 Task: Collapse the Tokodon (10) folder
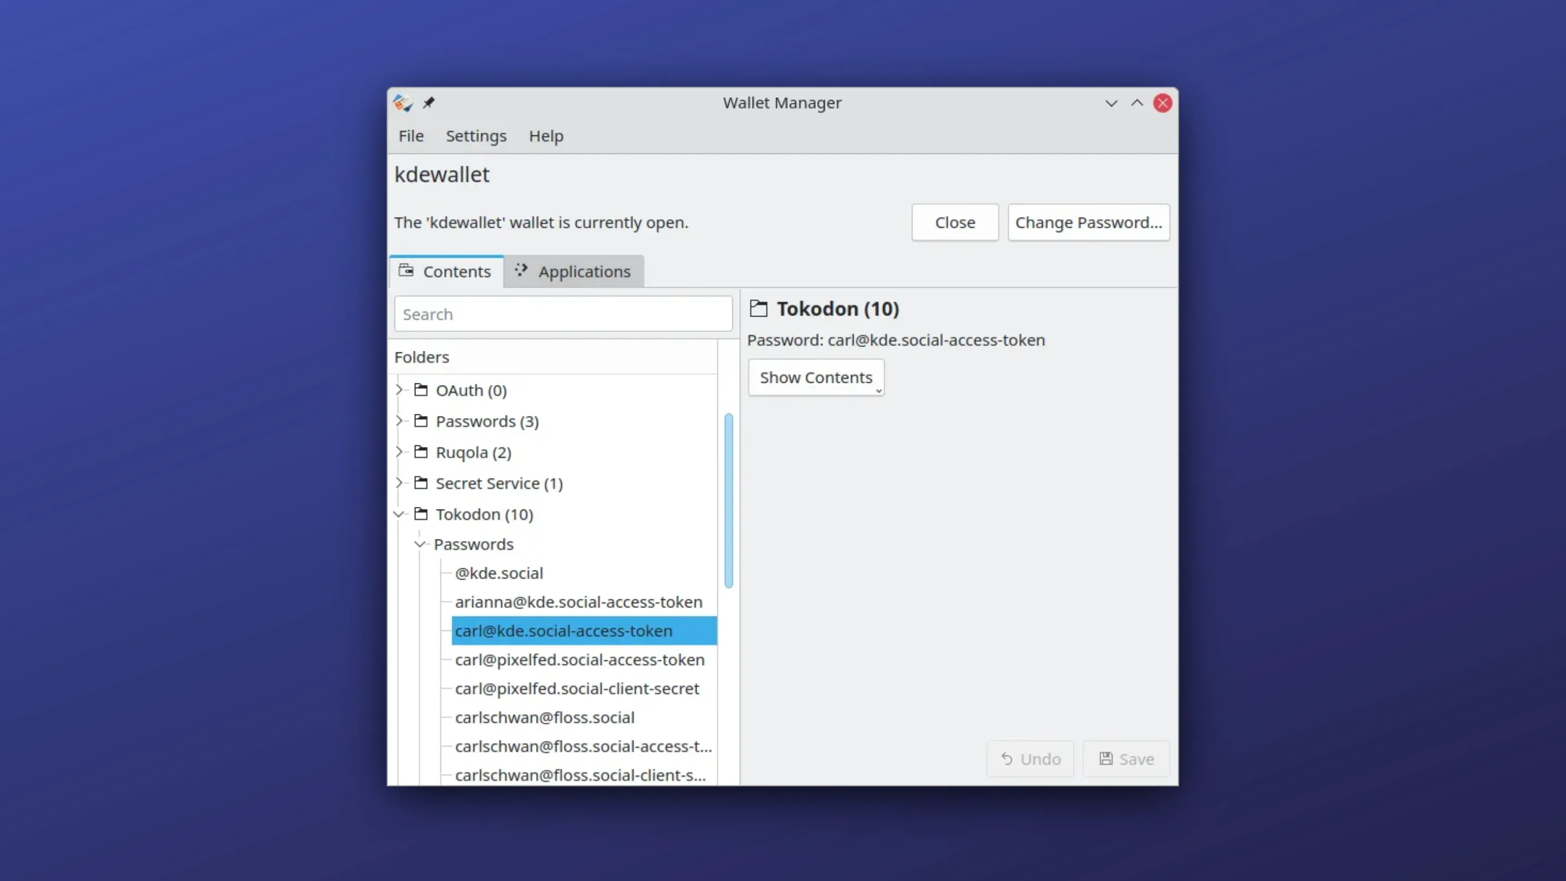pyautogui.click(x=399, y=514)
